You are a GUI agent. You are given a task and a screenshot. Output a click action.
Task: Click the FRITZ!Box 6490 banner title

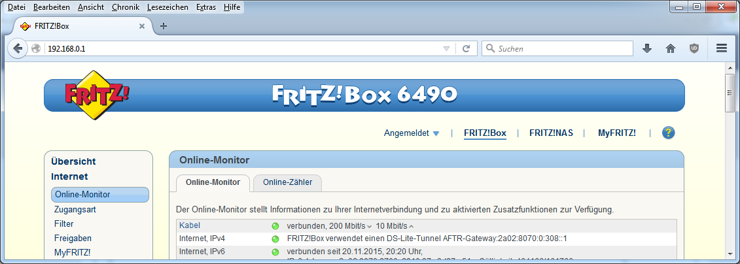(364, 95)
